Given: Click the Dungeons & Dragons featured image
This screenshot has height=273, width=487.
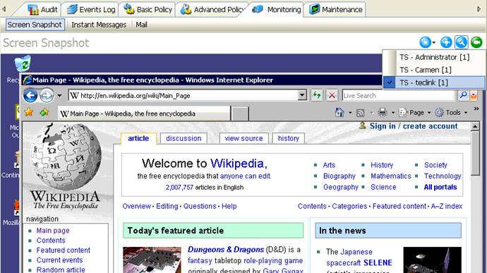Looking at the screenshot, I should tap(152, 260).
